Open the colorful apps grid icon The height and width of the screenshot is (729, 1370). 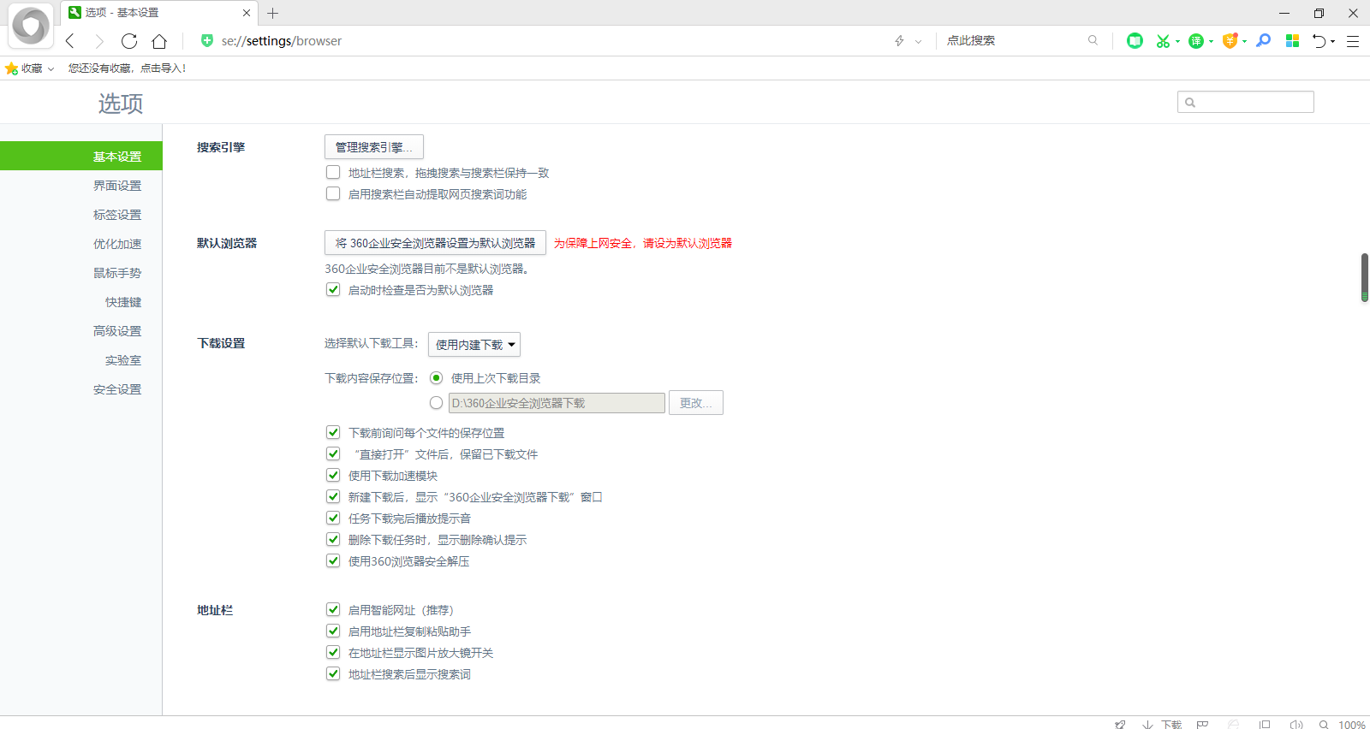click(x=1292, y=40)
